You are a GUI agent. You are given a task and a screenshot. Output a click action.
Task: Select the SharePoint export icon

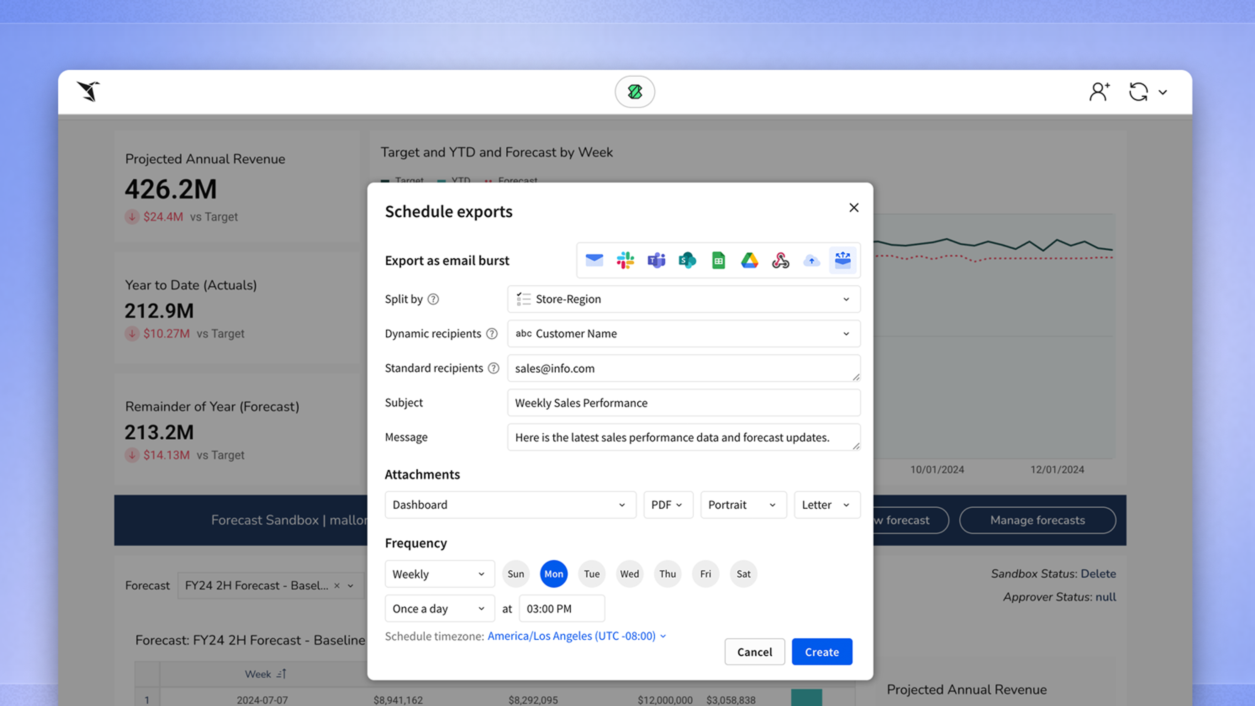(687, 260)
